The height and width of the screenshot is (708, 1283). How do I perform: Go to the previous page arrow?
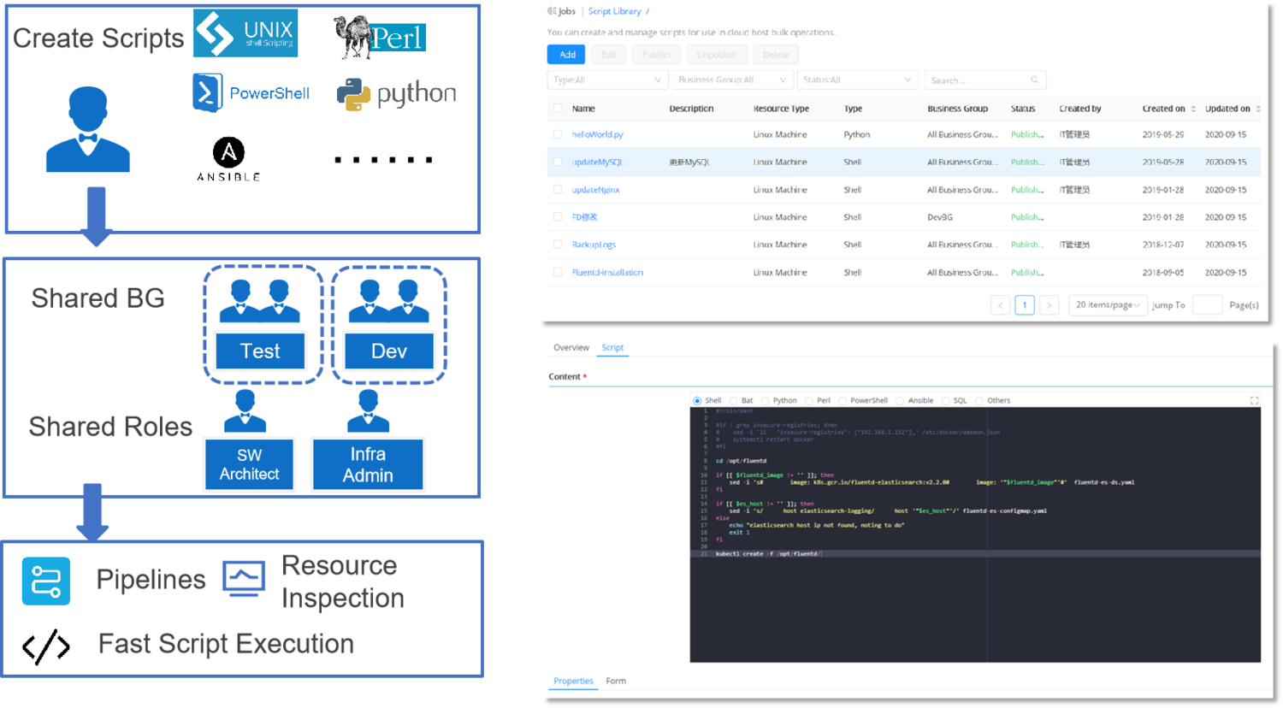tap(1000, 305)
